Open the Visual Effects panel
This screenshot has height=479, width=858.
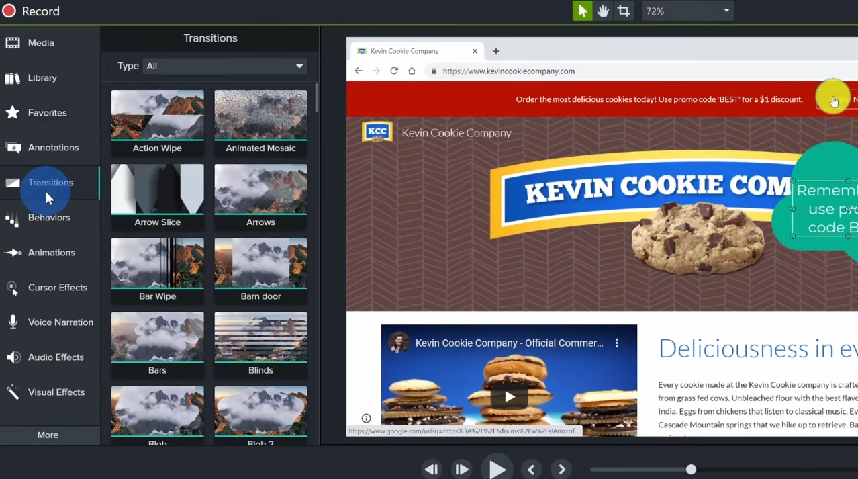(58, 392)
